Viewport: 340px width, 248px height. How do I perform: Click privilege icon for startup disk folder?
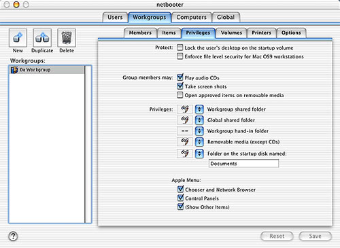tap(185, 154)
